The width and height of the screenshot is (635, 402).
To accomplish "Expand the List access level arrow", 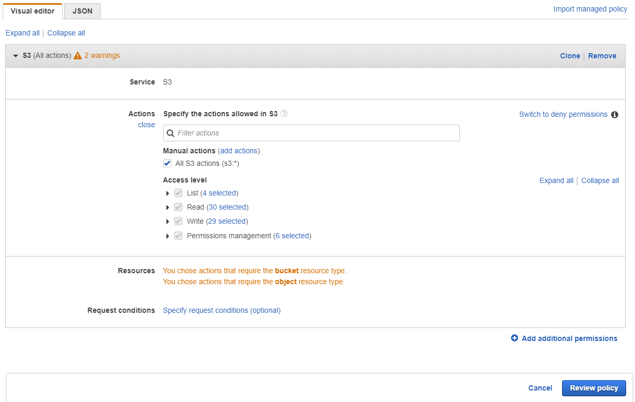I will [167, 193].
